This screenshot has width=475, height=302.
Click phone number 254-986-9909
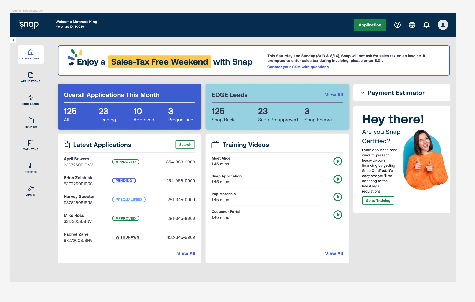(181, 181)
